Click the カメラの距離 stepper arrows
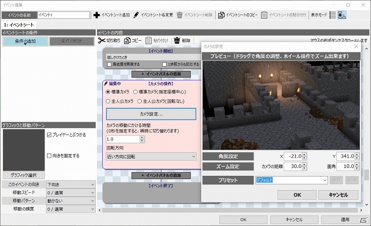The height and width of the screenshot is (226, 371). click(305, 166)
